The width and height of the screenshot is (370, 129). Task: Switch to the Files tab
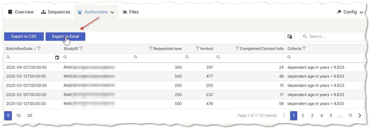coord(131,12)
